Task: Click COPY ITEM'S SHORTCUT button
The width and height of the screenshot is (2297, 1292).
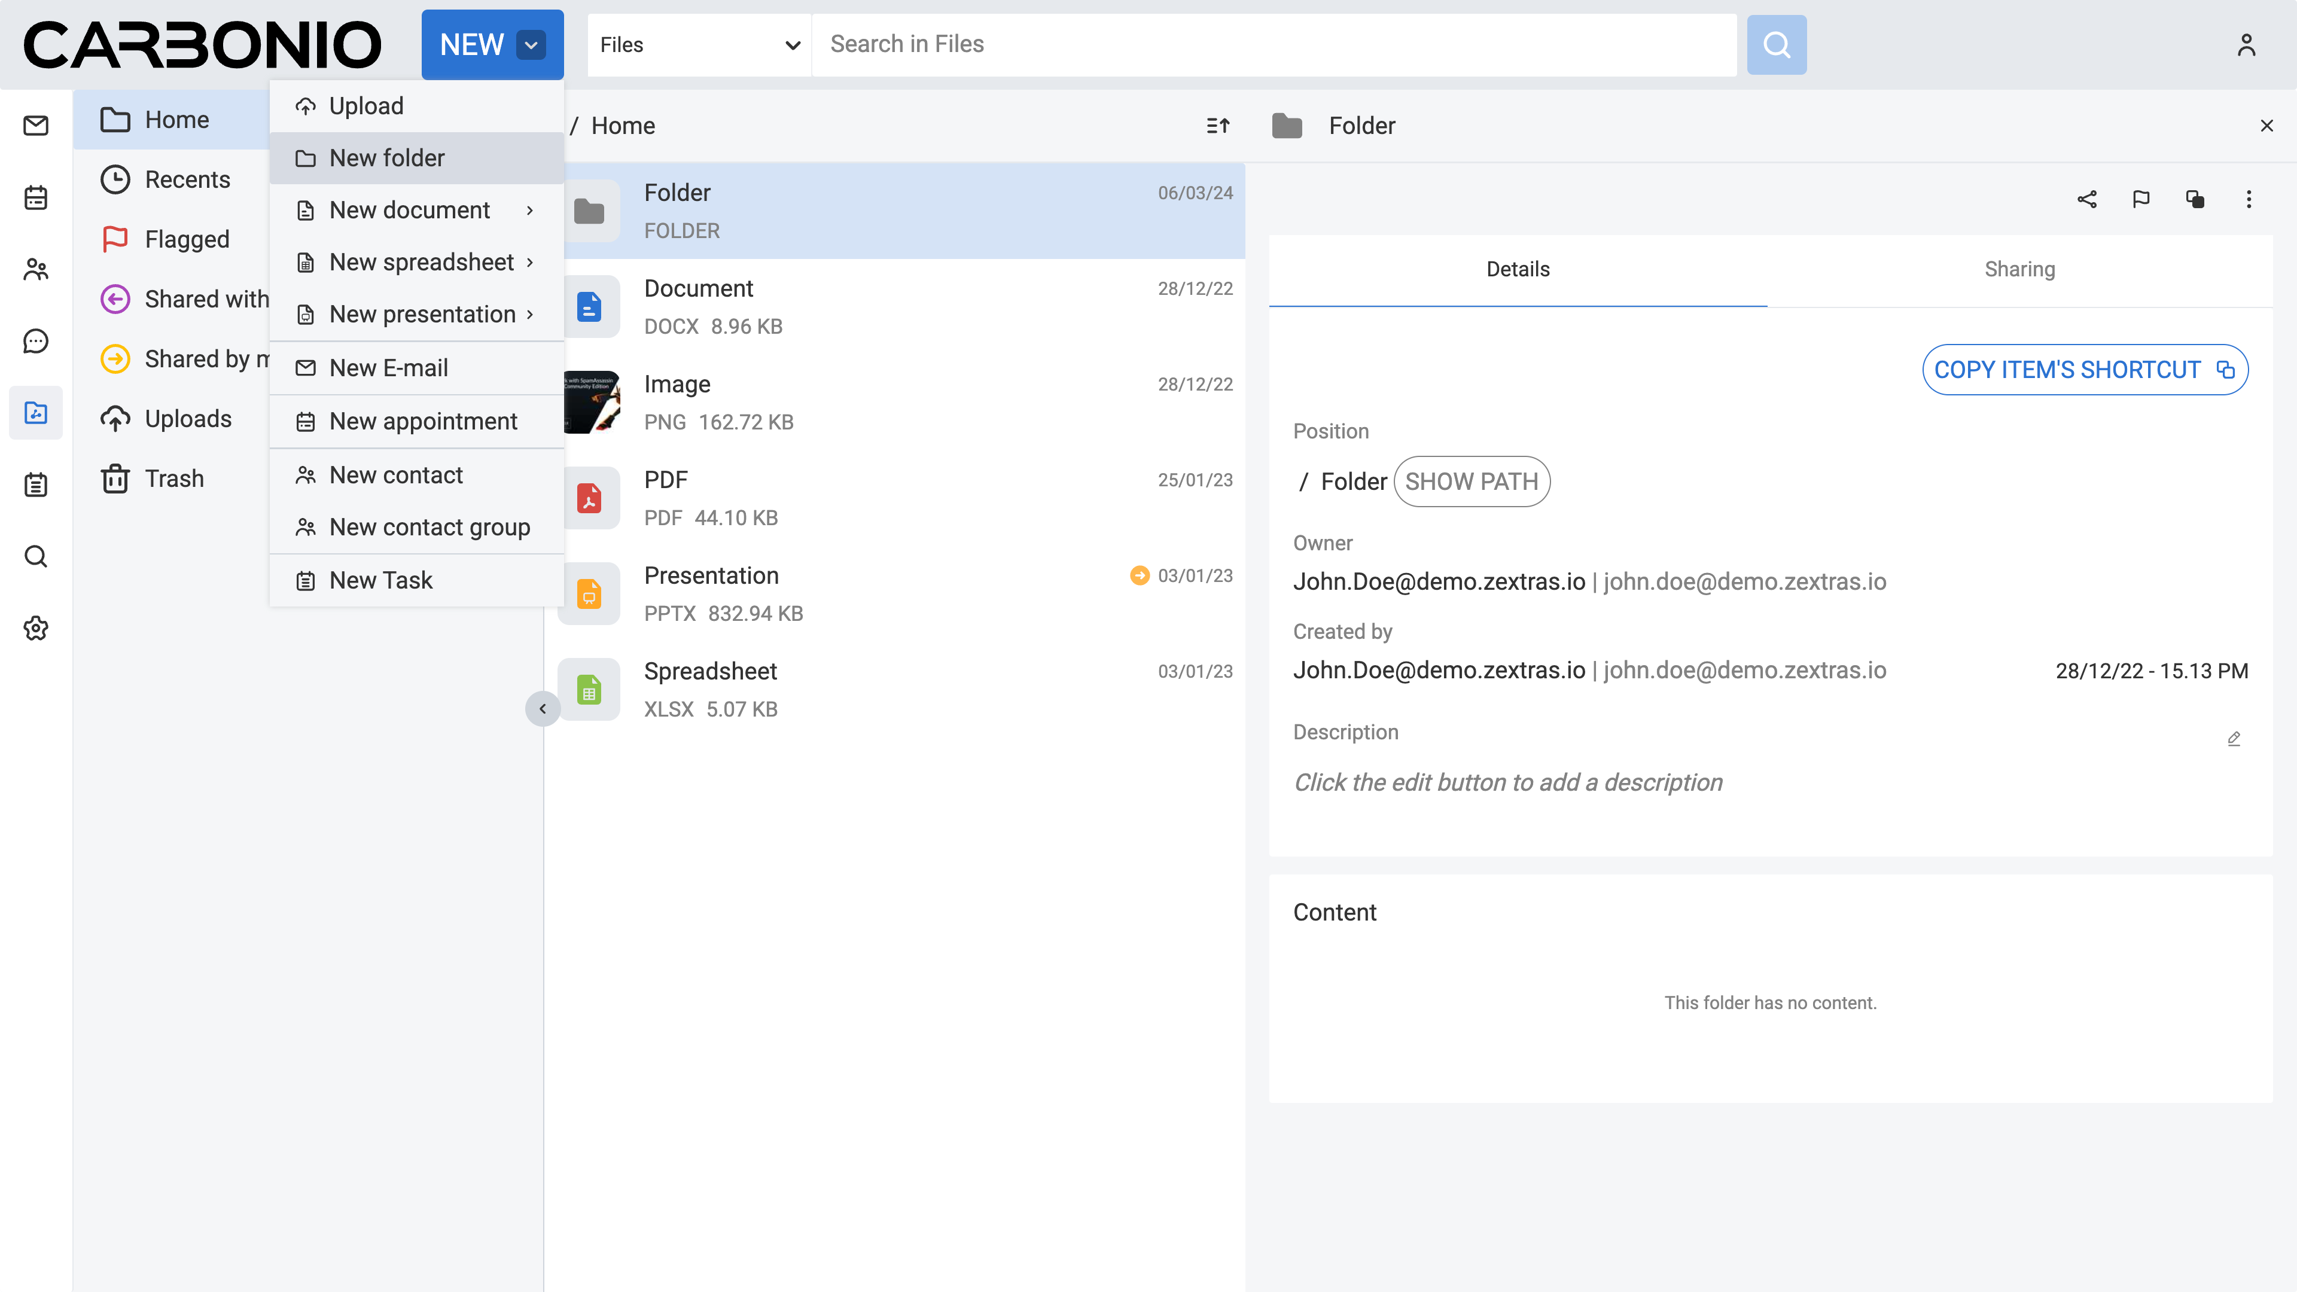Action: tap(2084, 369)
